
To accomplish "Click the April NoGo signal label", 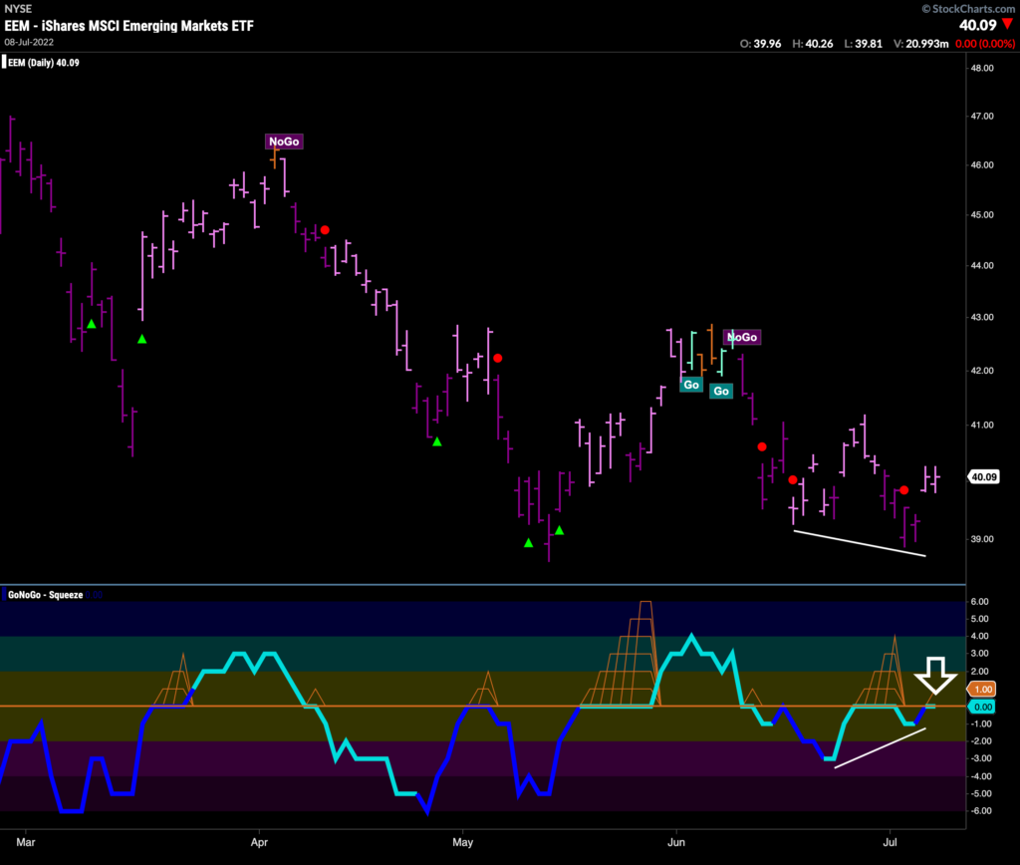I will click(x=284, y=142).
